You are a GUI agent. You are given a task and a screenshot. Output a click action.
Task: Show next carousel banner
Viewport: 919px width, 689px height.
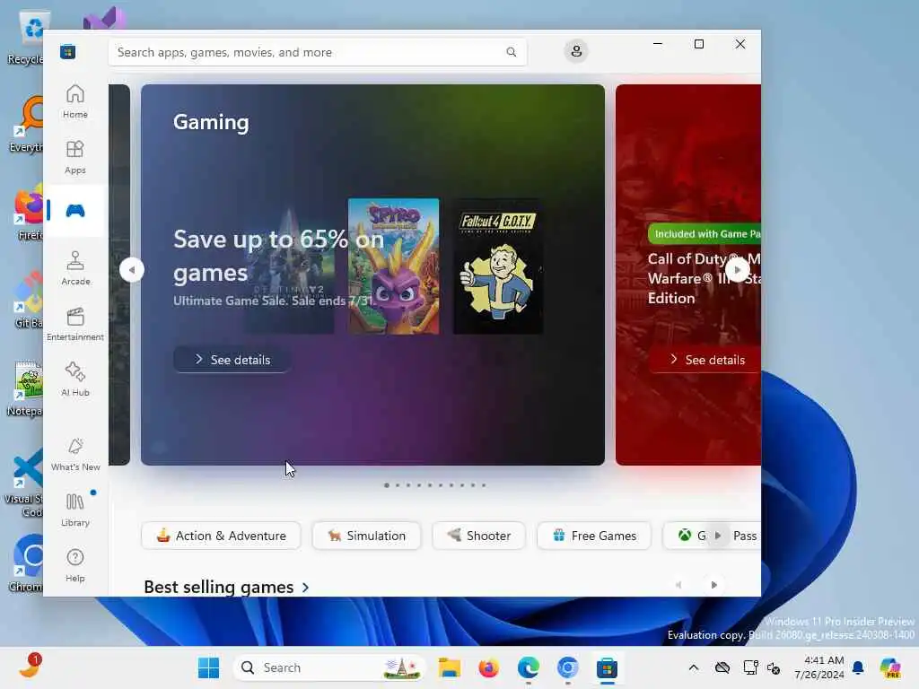coord(738,270)
